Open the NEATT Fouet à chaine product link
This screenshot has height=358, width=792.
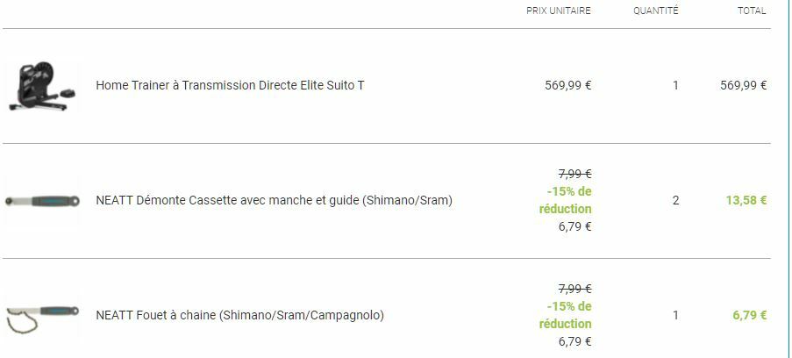pyautogui.click(x=239, y=316)
